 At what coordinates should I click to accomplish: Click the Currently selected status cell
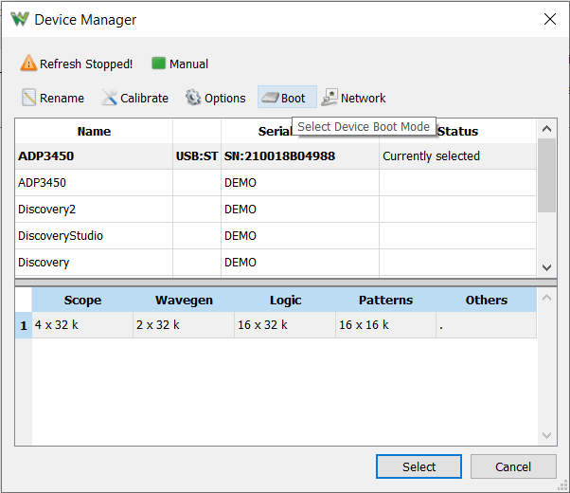(457, 156)
